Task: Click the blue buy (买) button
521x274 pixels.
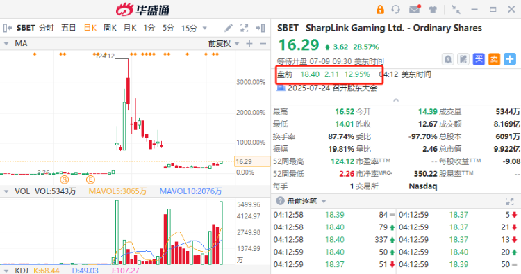Action: (479, 59)
